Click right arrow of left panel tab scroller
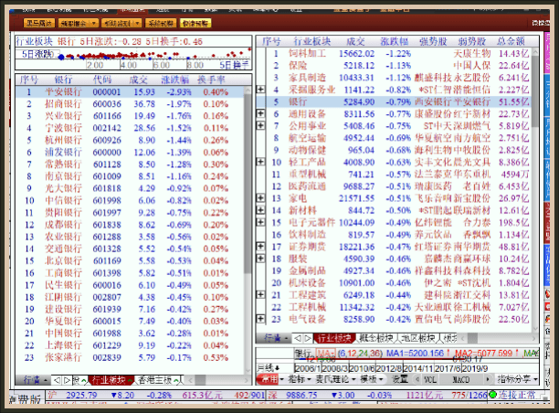The image size is (559, 413). 67,380
